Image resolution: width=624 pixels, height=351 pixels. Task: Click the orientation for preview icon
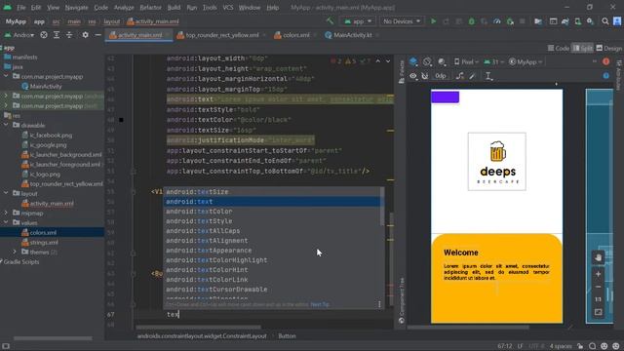click(427, 61)
